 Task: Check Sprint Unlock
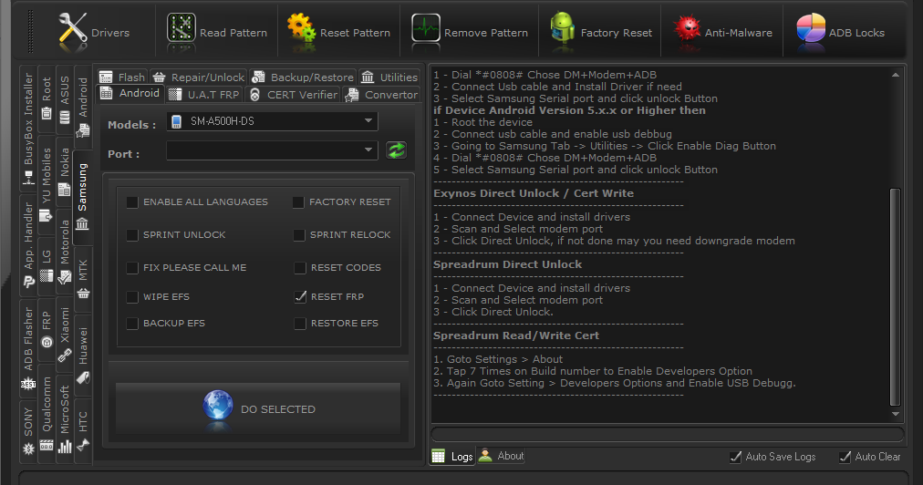click(x=132, y=235)
